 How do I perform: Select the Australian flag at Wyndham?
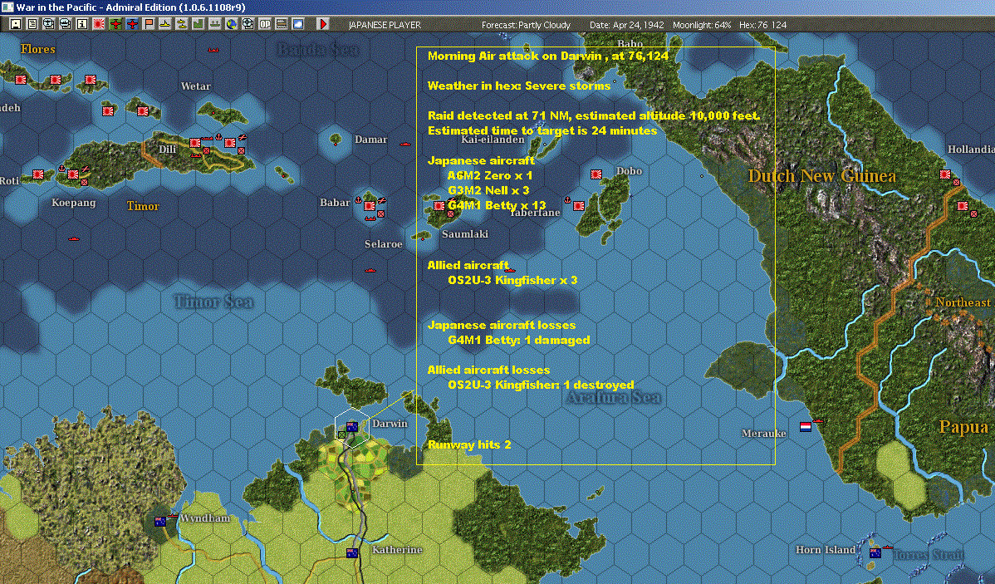pyautogui.click(x=160, y=521)
